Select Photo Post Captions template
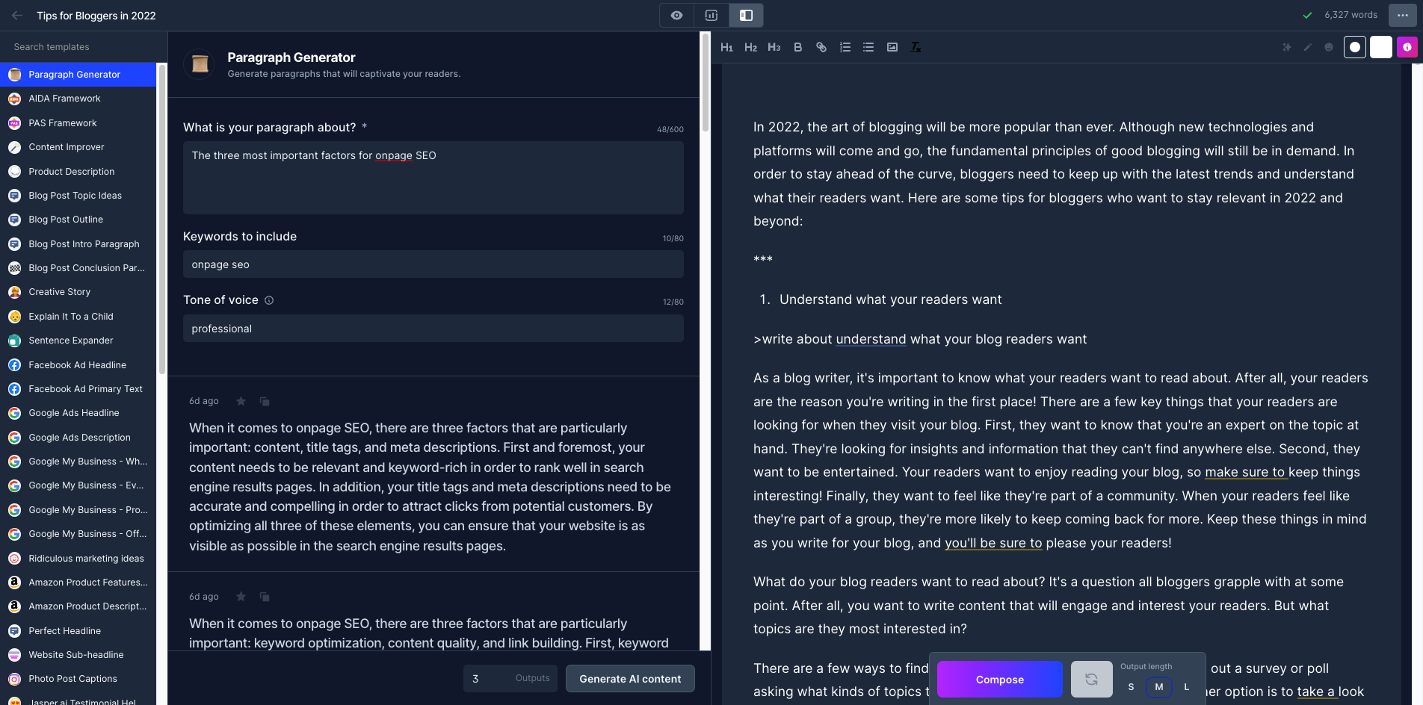 click(78, 679)
